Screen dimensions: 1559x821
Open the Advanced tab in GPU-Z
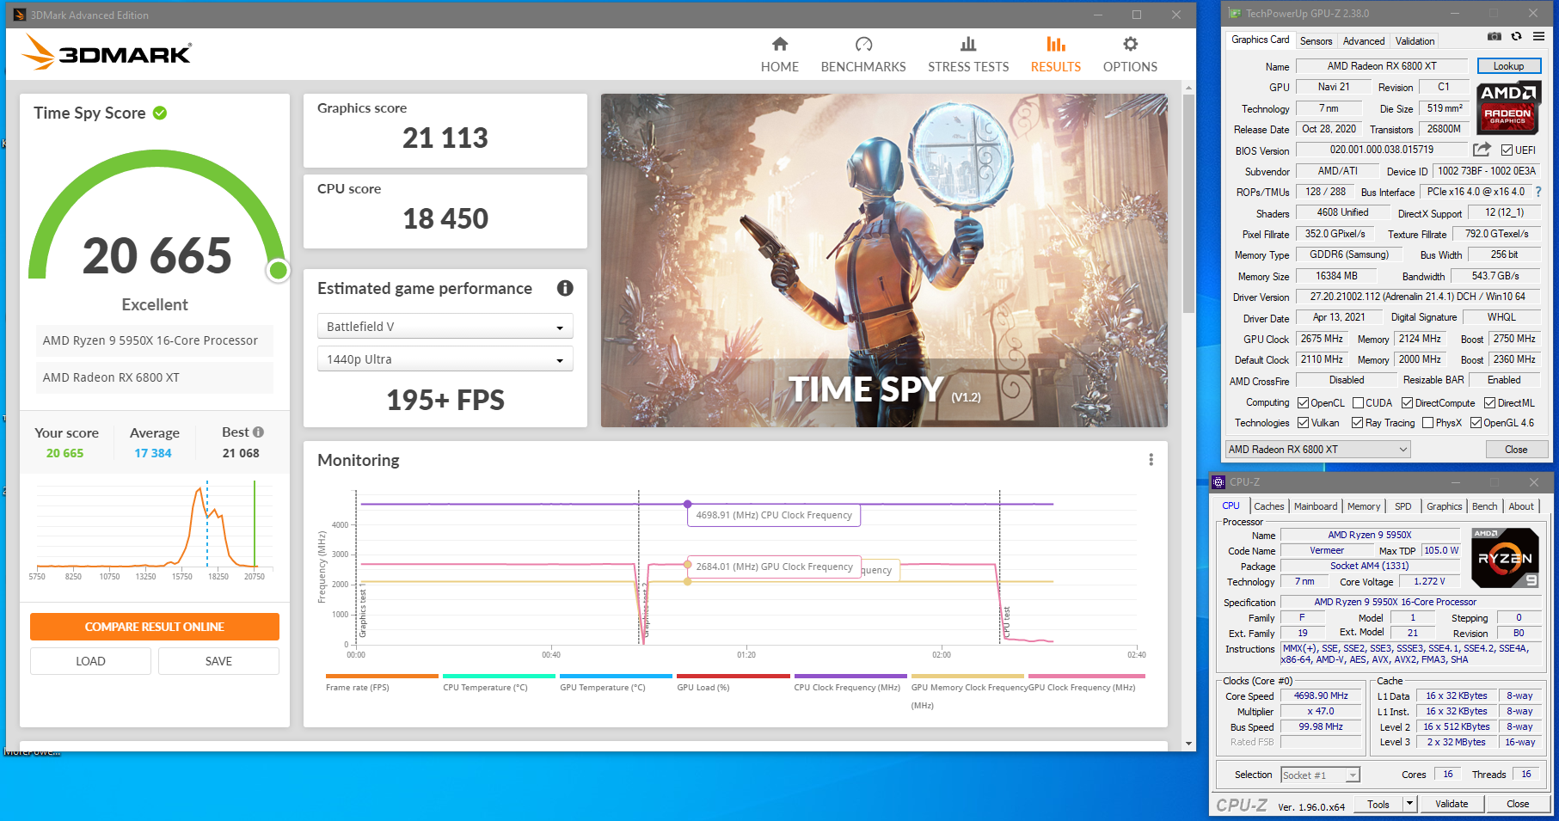[1364, 41]
